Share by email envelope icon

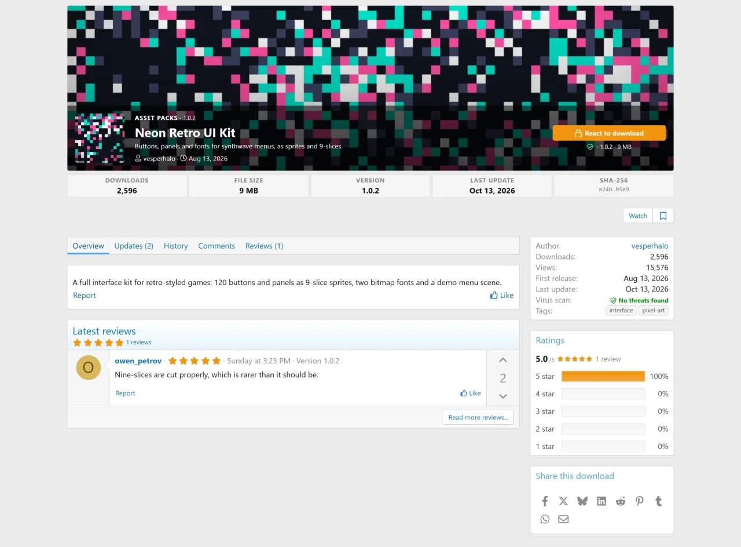[x=564, y=519]
